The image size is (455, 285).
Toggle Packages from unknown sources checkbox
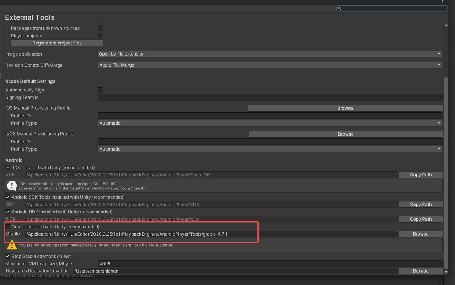point(101,28)
